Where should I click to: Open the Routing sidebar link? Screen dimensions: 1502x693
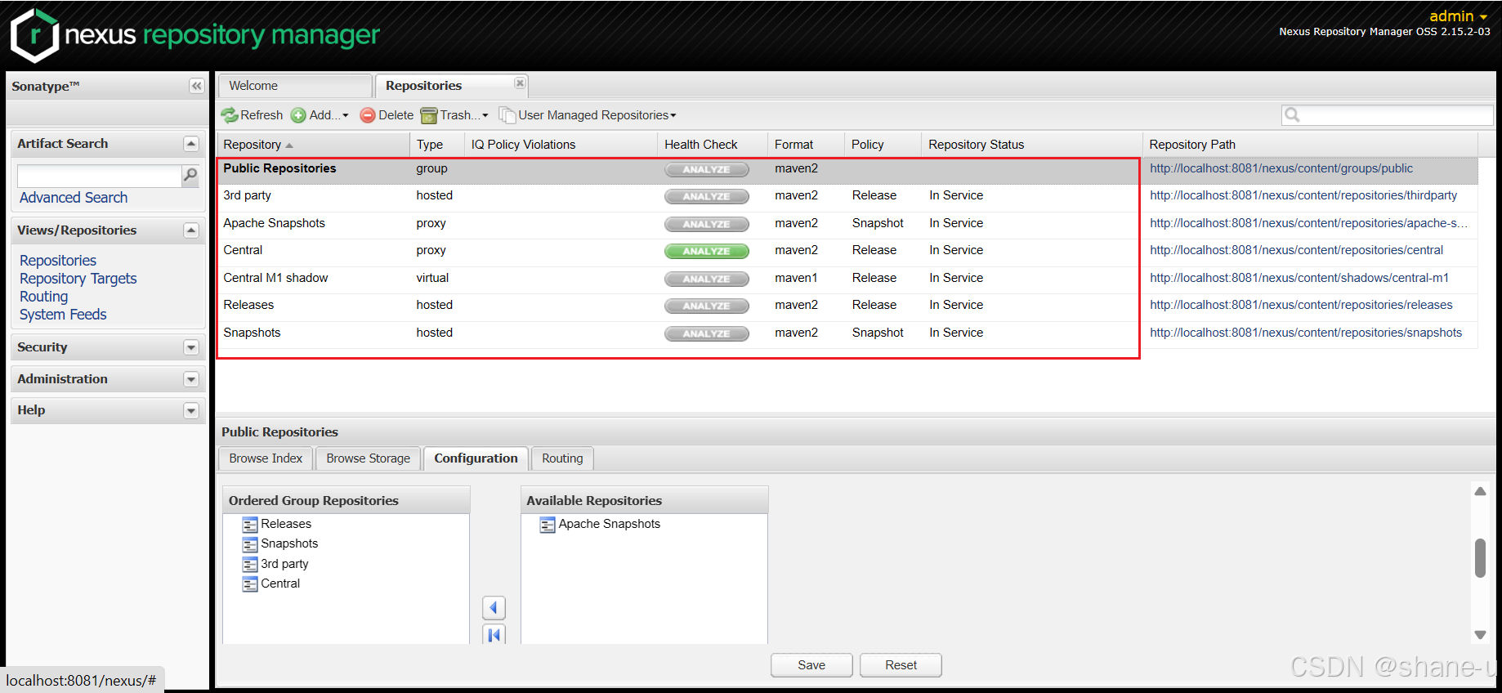coord(43,297)
